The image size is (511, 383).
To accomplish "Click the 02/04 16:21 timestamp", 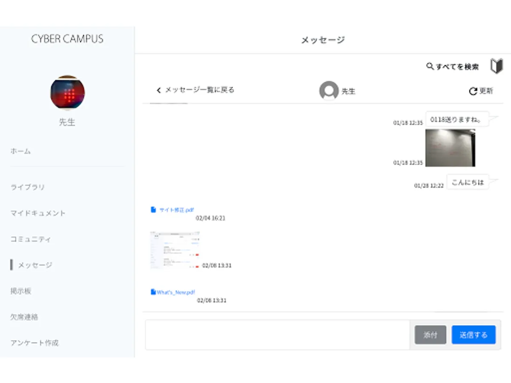I will point(210,218).
